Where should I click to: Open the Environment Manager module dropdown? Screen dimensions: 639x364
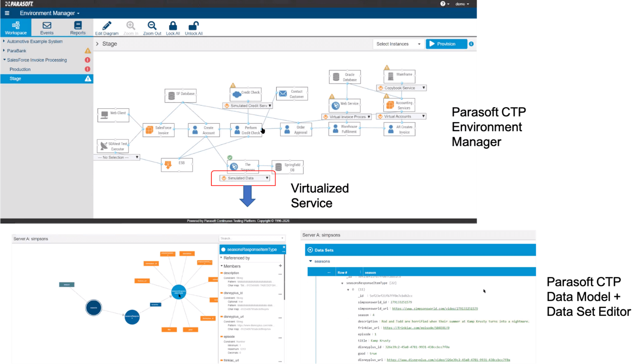tap(50, 13)
